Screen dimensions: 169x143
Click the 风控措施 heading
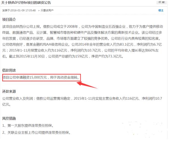point(9,119)
